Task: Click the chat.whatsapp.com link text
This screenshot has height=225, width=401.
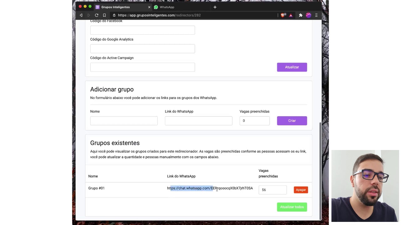Action: (x=210, y=188)
